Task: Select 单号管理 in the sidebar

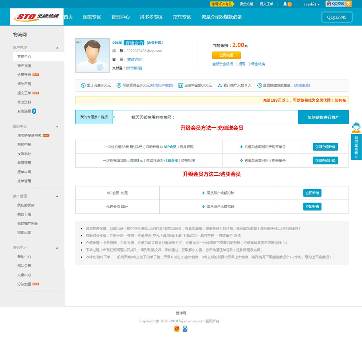Action: 24,163
